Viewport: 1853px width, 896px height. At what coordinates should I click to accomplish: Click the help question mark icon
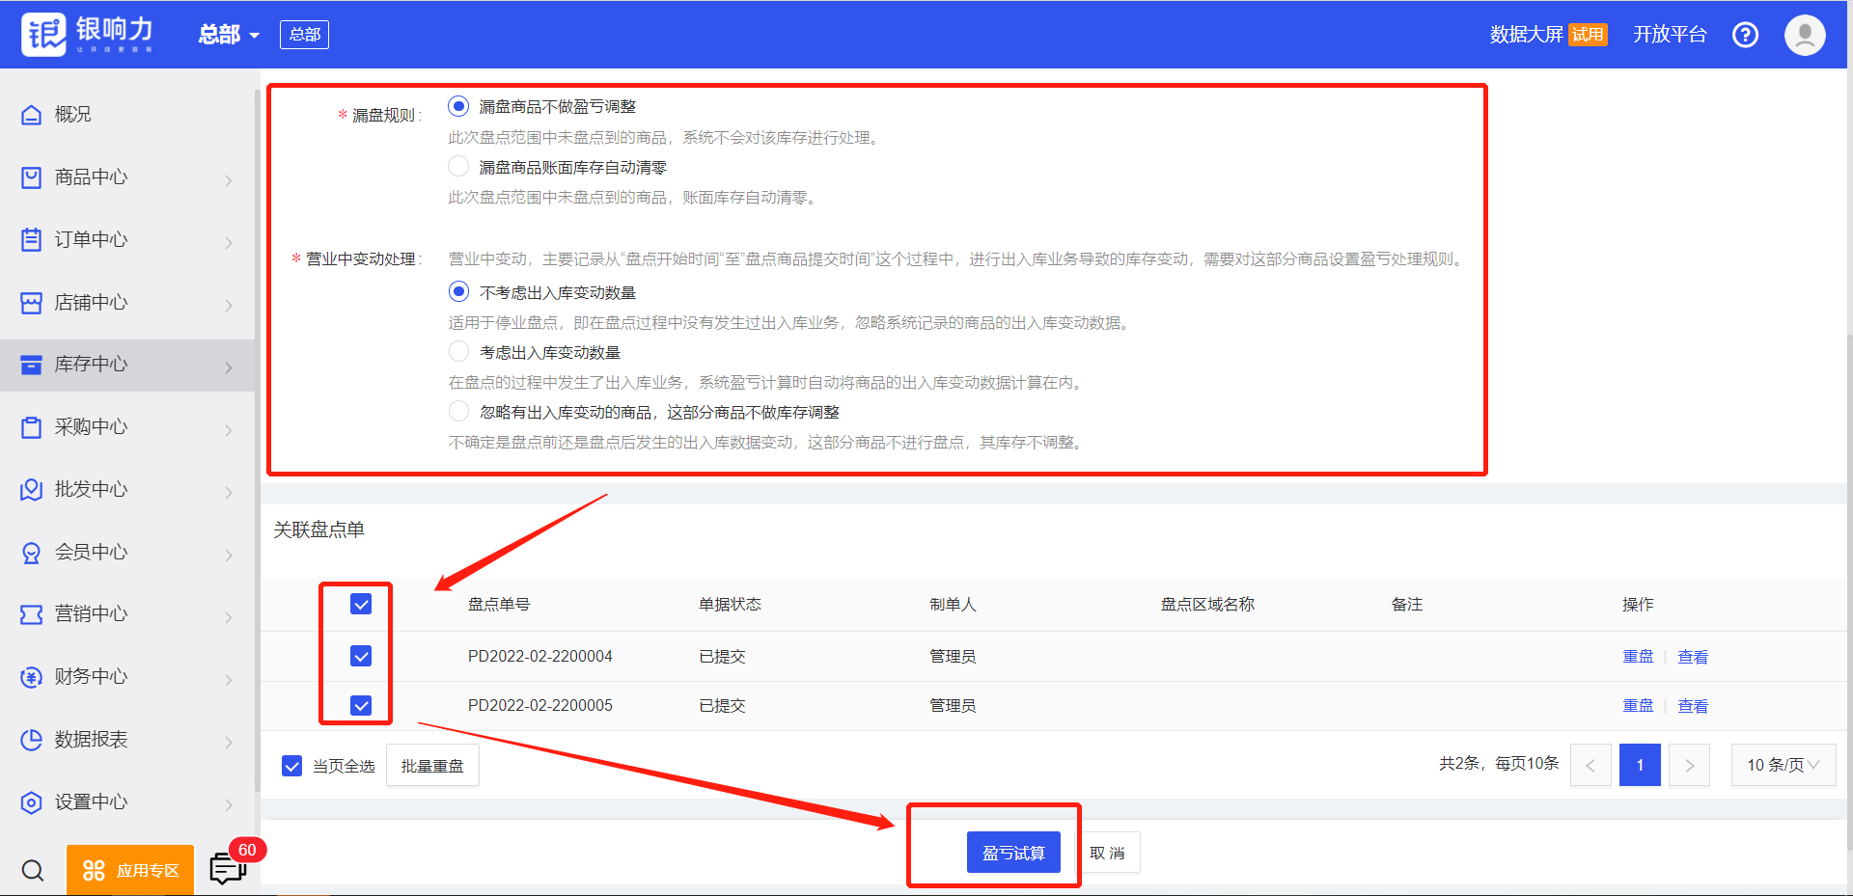(1745, 35)
